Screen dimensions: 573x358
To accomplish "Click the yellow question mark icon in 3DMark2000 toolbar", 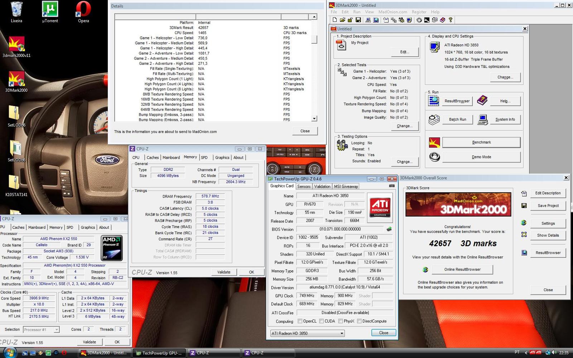I will (451, 20).
